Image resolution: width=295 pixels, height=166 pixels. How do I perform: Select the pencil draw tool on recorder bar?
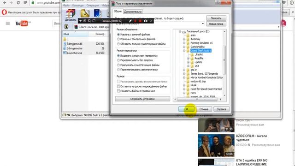[x=130, y=21]
